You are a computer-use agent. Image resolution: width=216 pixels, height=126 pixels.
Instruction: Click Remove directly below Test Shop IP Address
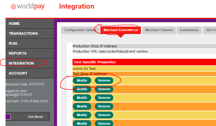pos(104,81)
